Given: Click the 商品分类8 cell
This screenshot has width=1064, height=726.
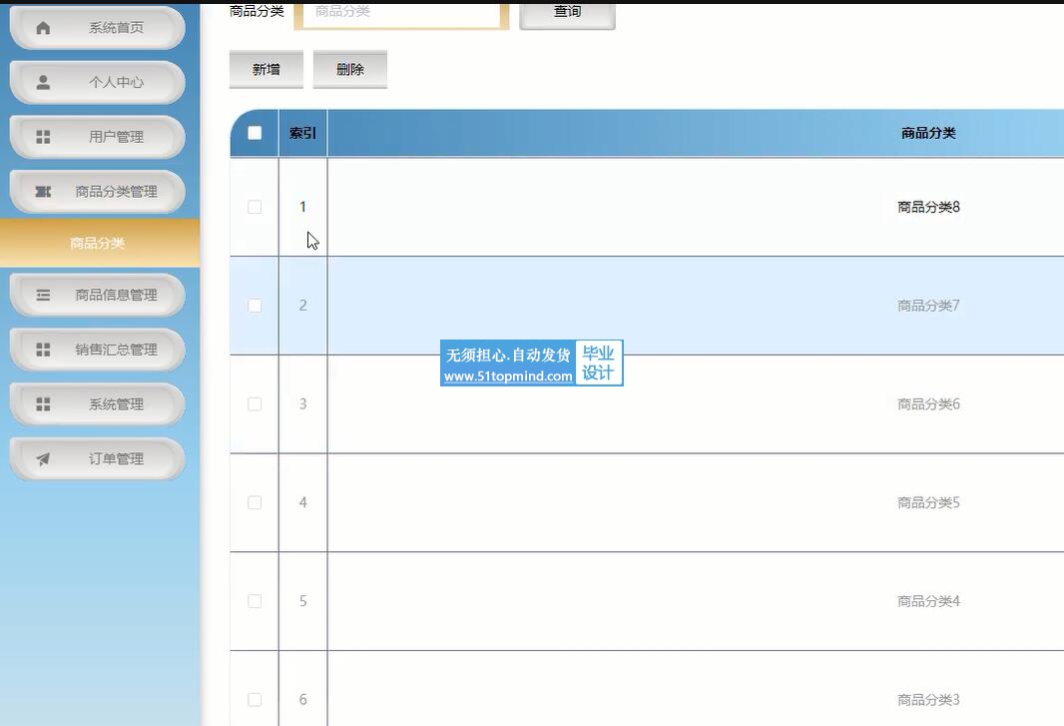Looking at the screenshot, I should pos(928,207).
